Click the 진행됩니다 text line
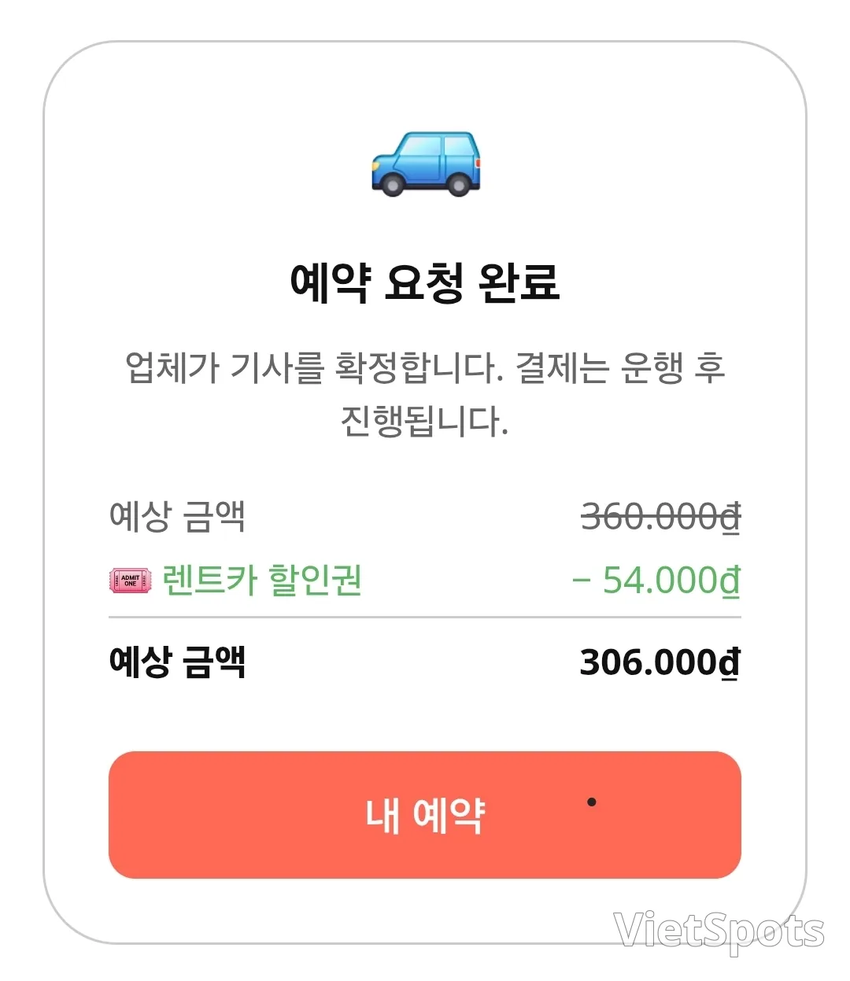This screenshot has width=850, height=981. coord(425,421)
